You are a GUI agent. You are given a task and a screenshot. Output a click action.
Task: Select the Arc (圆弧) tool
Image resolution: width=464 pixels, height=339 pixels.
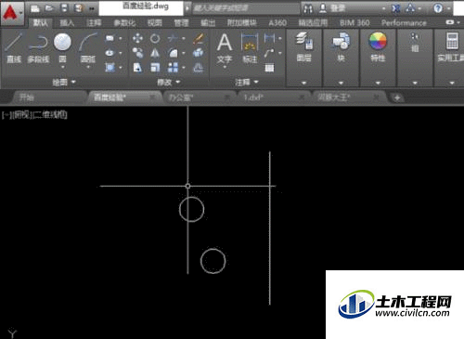pos(88,47)
